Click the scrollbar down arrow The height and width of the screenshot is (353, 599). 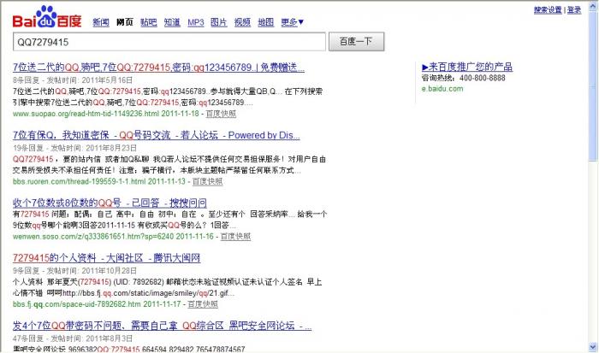click(593, 347)
